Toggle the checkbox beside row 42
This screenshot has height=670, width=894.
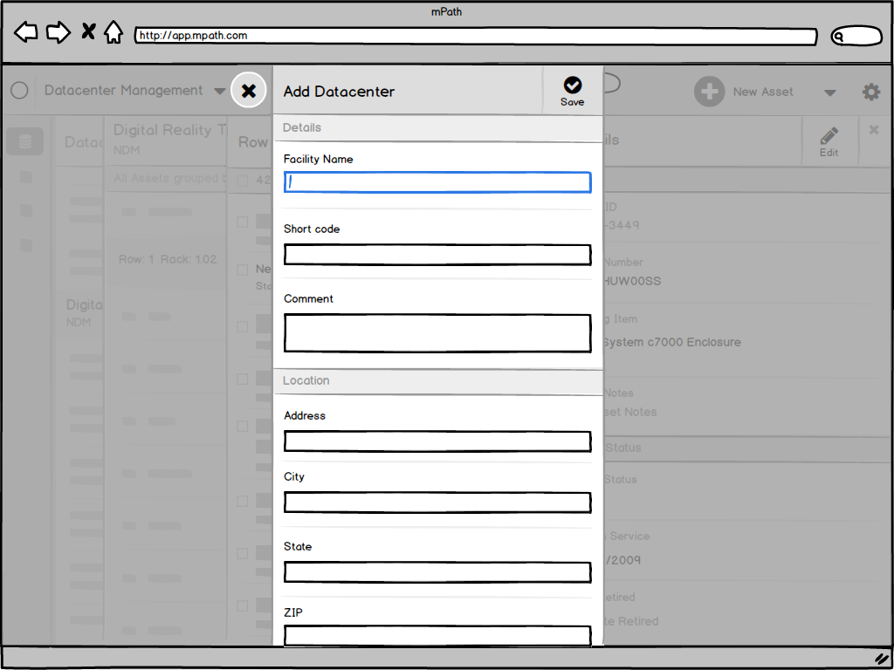coord(242,181)
